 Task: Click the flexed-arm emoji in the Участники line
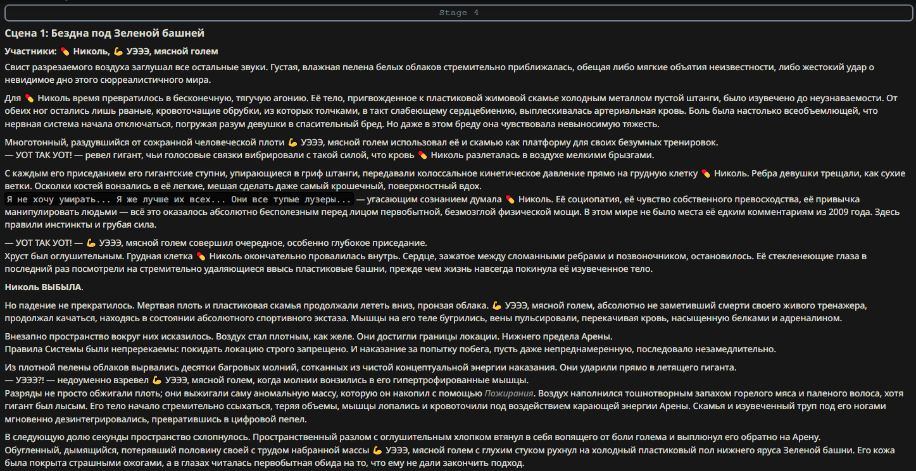point(118,51)
